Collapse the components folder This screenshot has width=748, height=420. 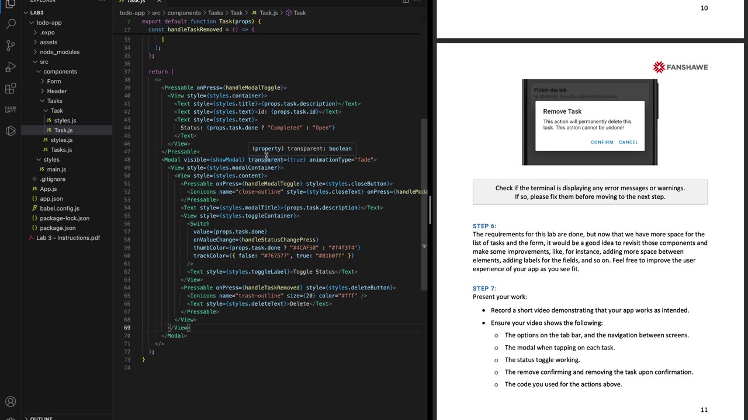[x=39, y=72]
